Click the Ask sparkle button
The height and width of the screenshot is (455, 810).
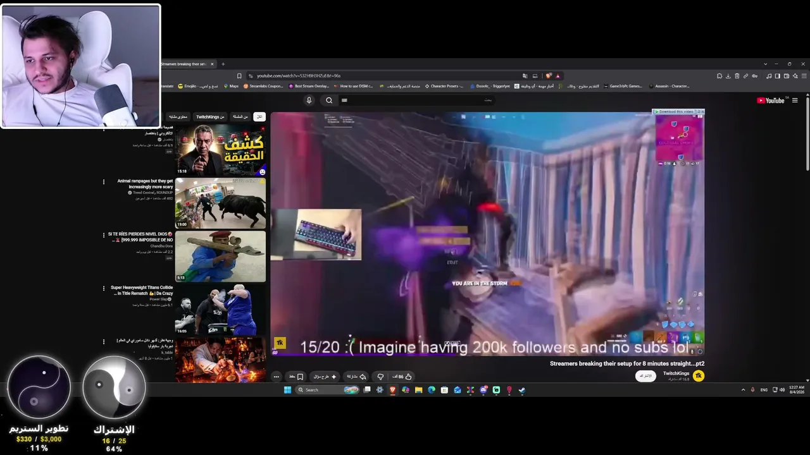325,377
